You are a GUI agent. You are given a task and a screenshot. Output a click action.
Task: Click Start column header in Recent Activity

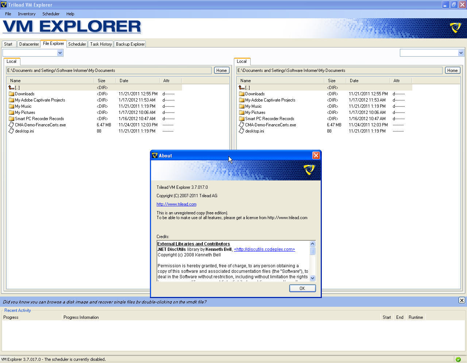387,317
